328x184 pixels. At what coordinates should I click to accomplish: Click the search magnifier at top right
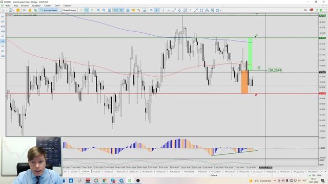pos(305,10)
